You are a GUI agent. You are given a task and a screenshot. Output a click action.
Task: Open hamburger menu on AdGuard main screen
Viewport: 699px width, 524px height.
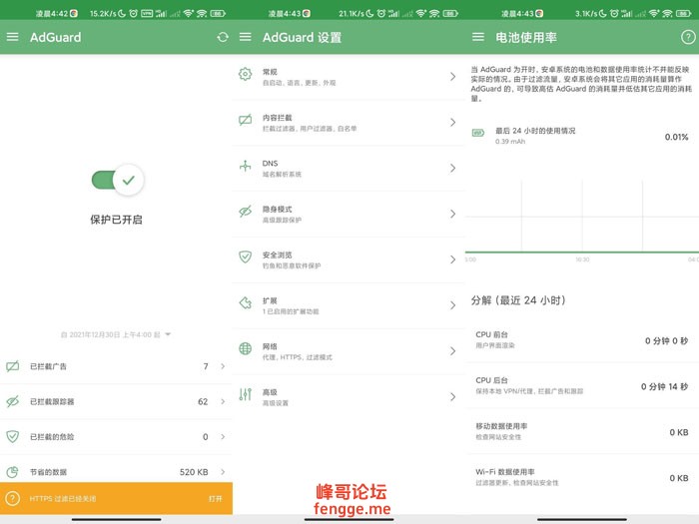click(x=12, y=37)
